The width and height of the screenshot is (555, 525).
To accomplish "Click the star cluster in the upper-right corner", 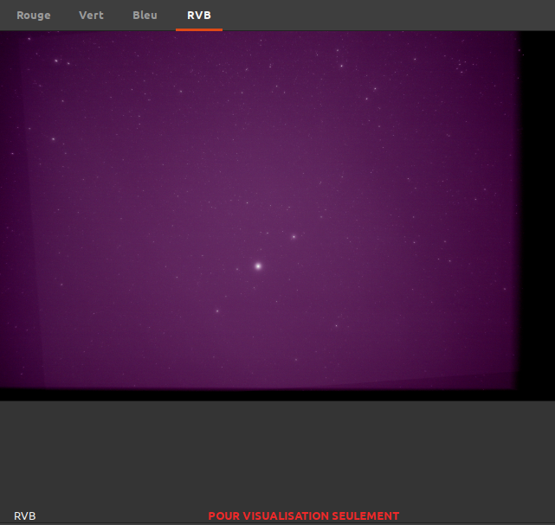I will coord(463,64).
